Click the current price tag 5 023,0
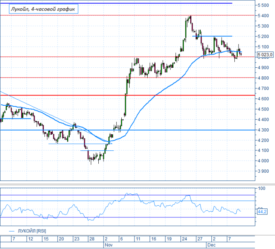 tap(265, 55)
